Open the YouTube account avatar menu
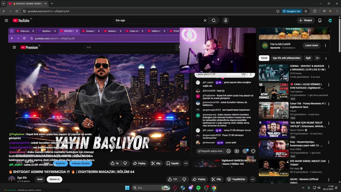The height and width of the screenshot is (192, 341). tap(330, 21)
